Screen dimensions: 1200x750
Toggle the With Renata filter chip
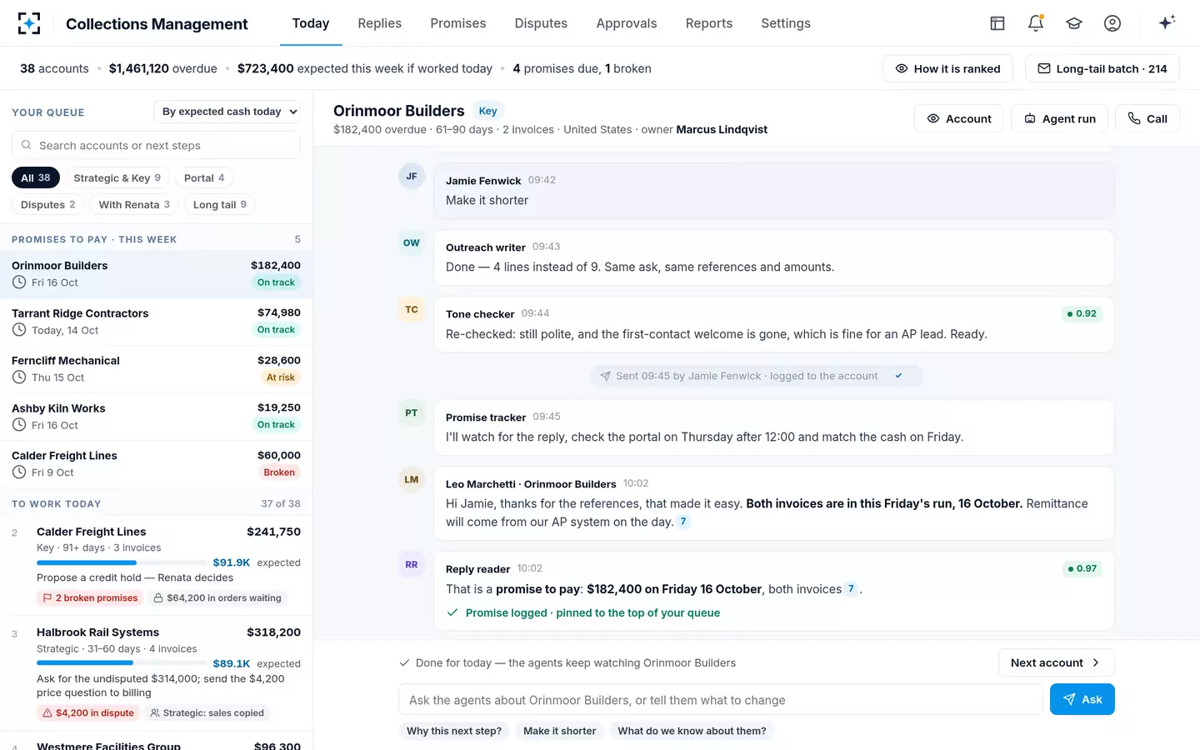(x=134, y=204)
